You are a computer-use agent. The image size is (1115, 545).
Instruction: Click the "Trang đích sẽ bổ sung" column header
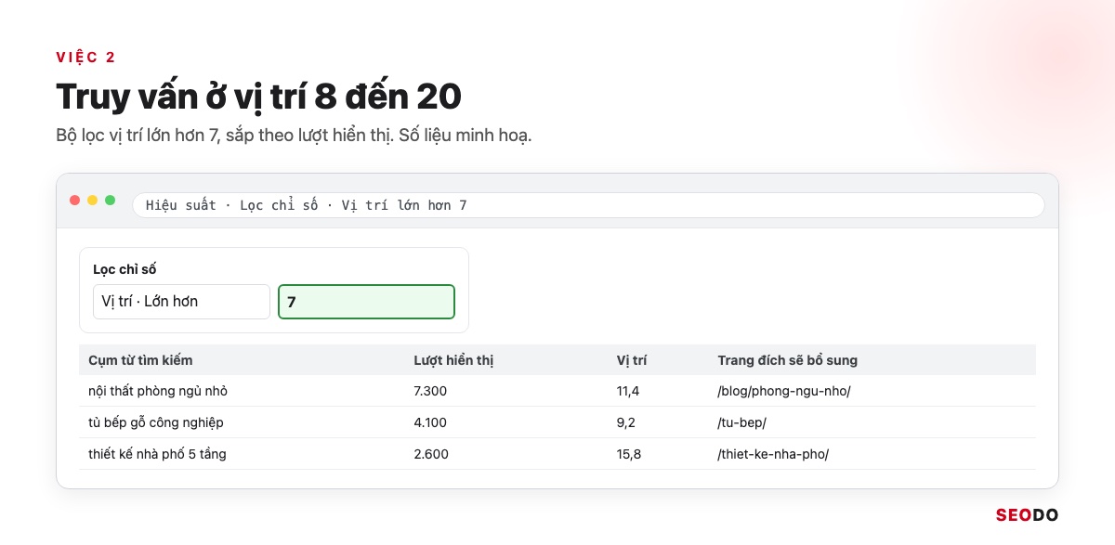787,360
